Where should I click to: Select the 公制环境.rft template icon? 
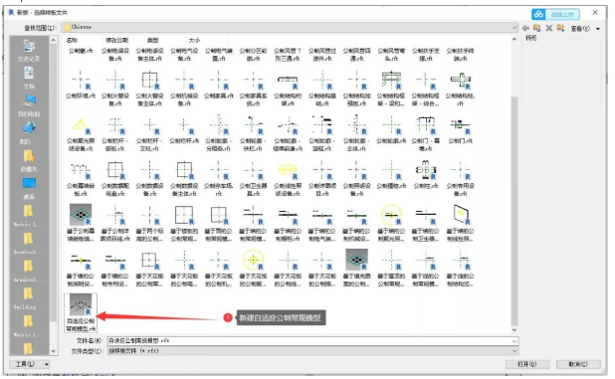[x=81, y=81]
